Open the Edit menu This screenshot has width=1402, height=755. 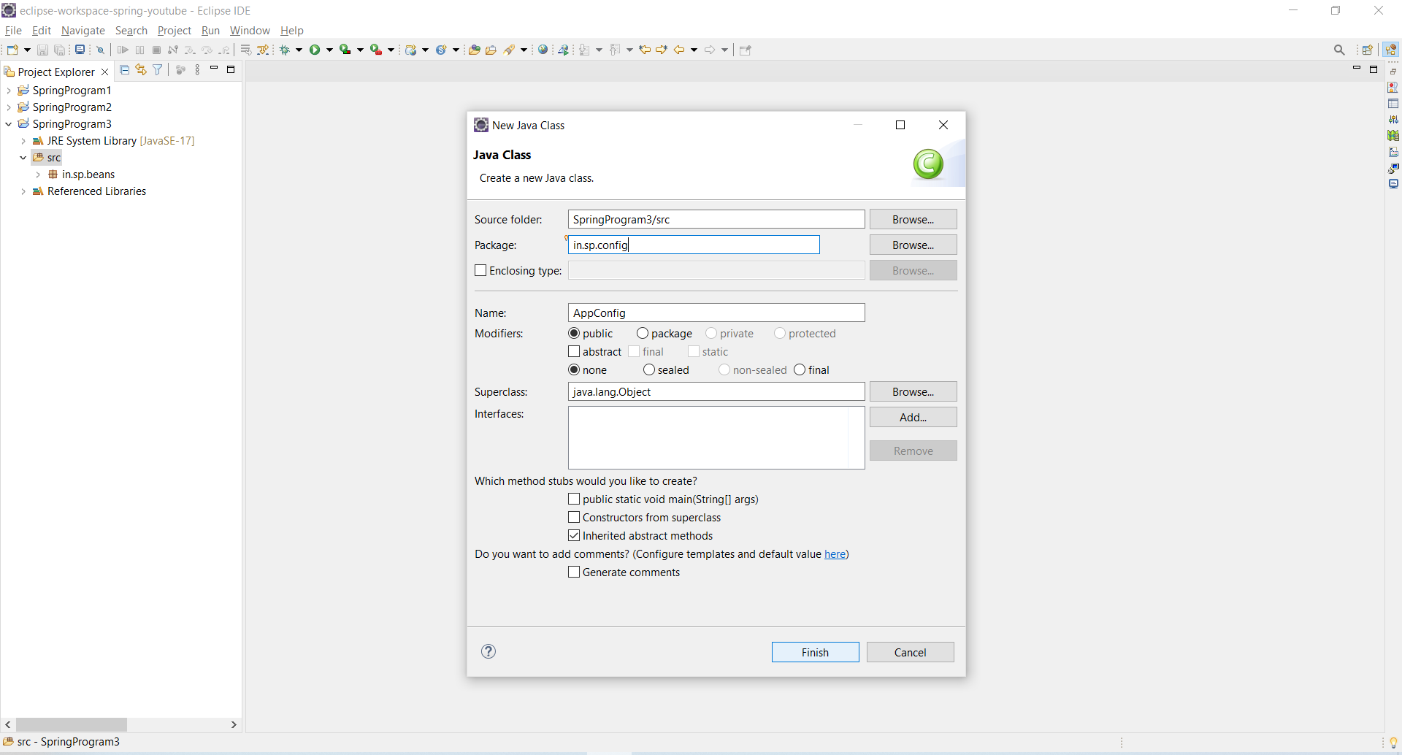tap(42, 31)
